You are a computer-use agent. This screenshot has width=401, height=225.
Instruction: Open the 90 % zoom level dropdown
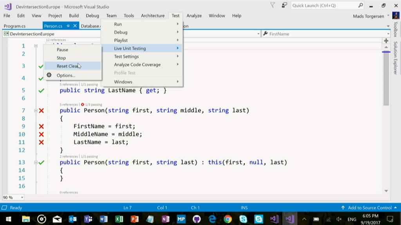click(22, 197)
